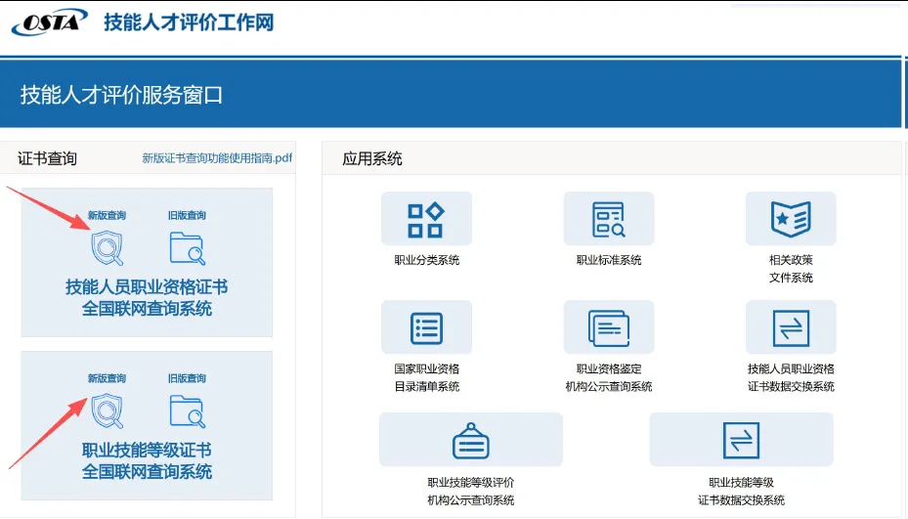The height and width of the screenshot is (519, 908).
Task: Click 职业技能等级证书数据交换系统 text label
Action: point(741,492)
